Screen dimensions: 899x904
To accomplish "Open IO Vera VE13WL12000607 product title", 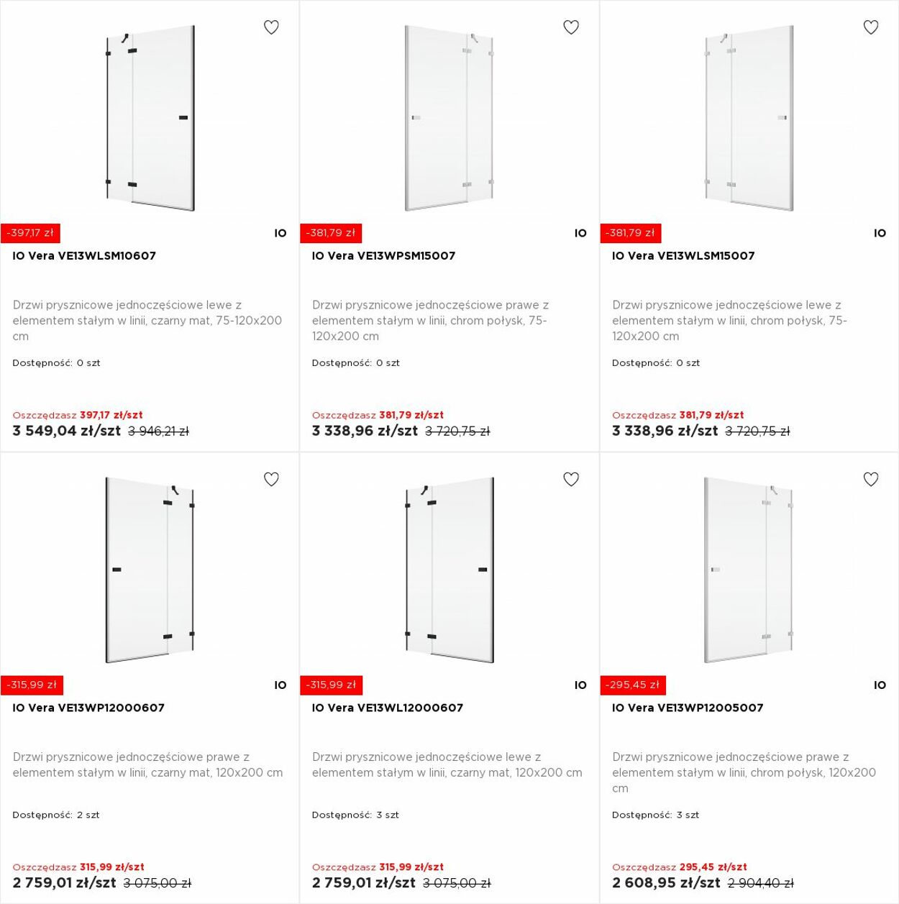I will click(388, 708).
